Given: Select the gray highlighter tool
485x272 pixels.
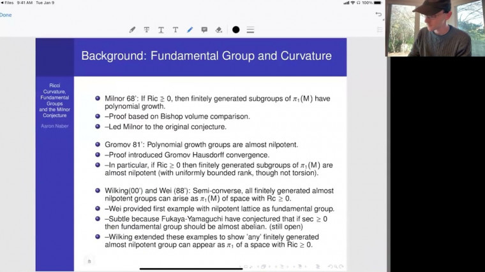Looking at the screenshot, I should coord(132,30).
